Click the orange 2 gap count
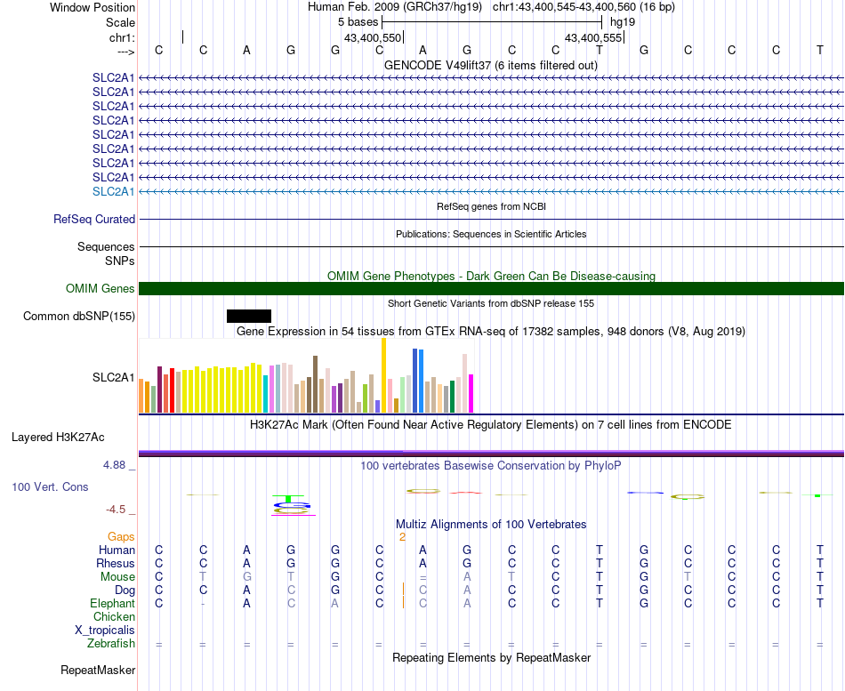The width and height of the screenshot is (845, 691). pyautogui.click(x=402, y=537)
